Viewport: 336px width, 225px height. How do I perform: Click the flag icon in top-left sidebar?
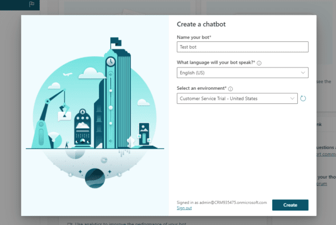[31, 4]
